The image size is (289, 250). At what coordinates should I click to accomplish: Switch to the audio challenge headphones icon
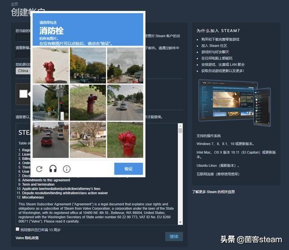tap(53, 169)
